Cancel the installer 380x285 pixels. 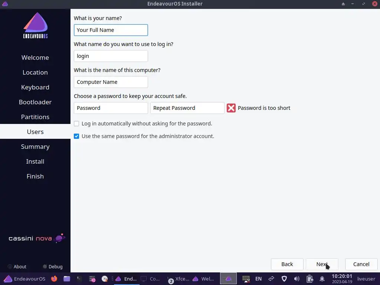click(361, 264)
